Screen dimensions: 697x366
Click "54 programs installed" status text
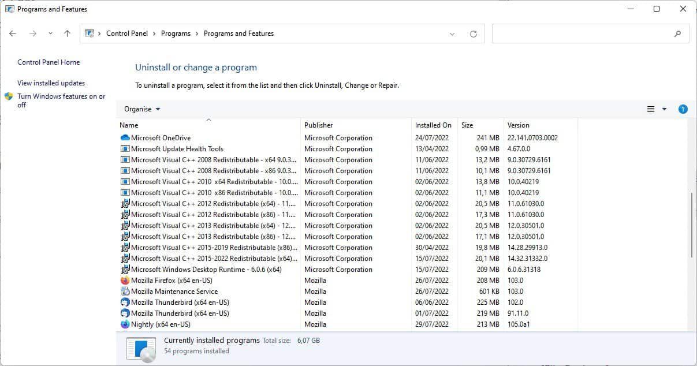tap(196, 351)
